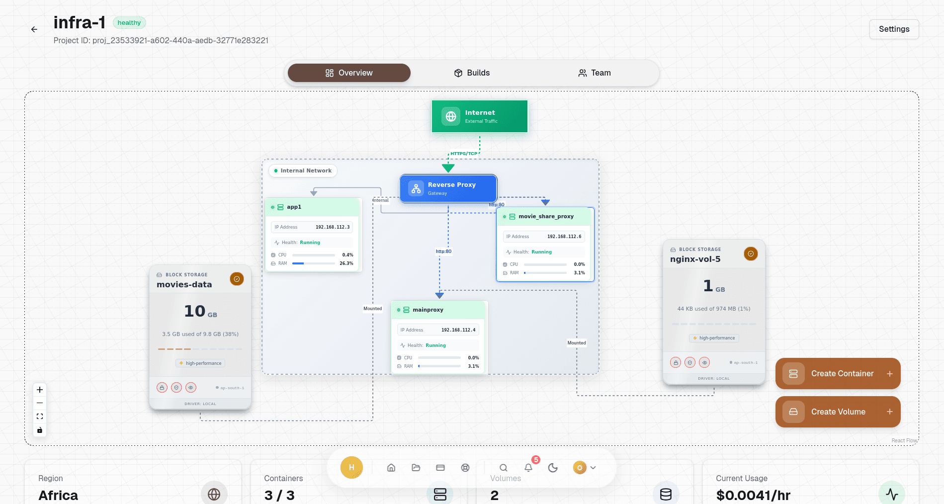The image size is (944, 504).
Task: Toggle the lock icon on nginx-vol-5
Action: (675, 362)
